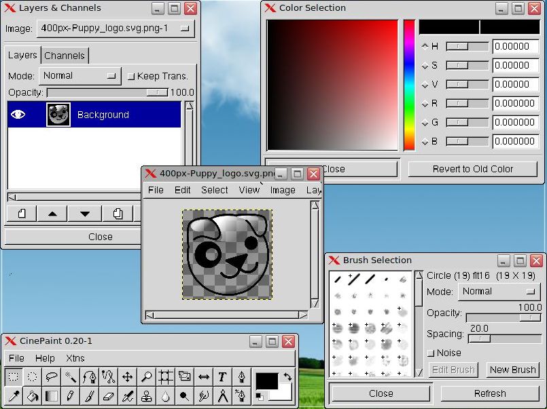The width and height of the screenshot is (547, 409).
Task: Enable the Noise checkbox in Brush Selection
Action: point(431,353)
